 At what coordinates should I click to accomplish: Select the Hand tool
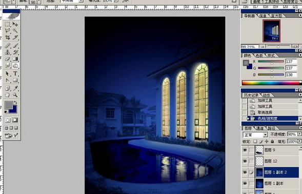(8, 94)
